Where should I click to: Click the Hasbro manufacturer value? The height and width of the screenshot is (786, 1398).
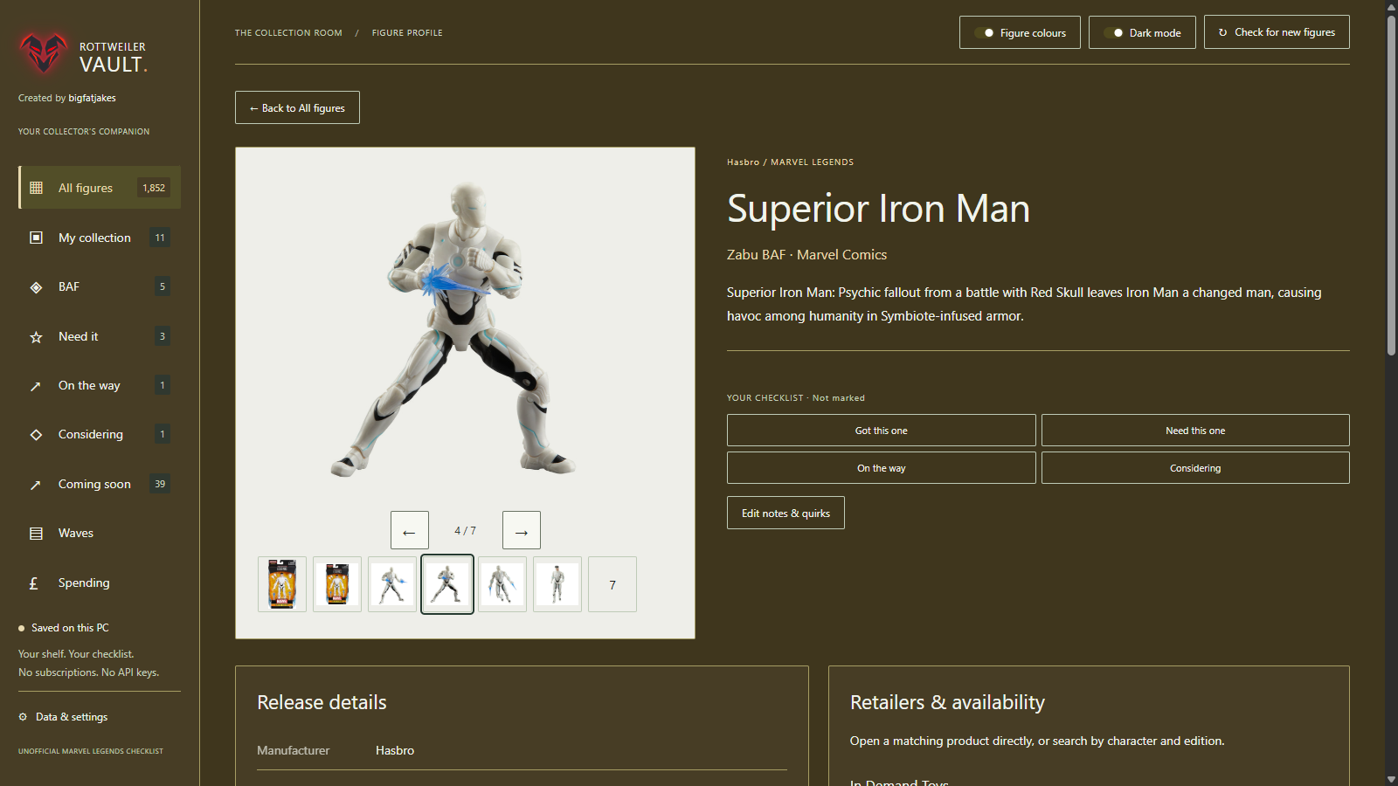pos(395,750)
